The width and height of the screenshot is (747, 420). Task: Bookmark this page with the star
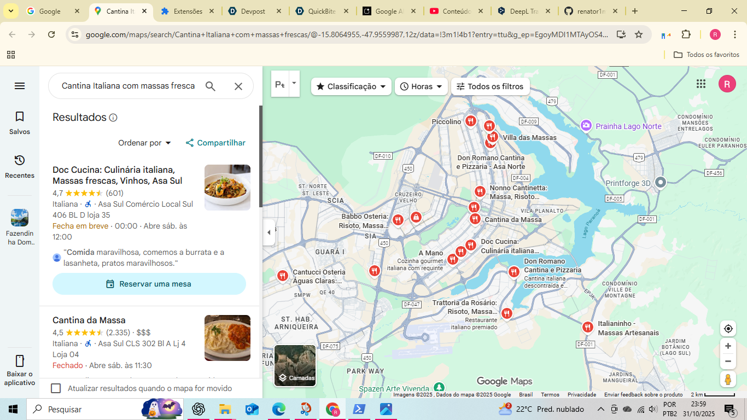click(x=639, y=34)
